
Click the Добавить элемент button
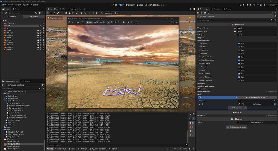click(237, 108)
